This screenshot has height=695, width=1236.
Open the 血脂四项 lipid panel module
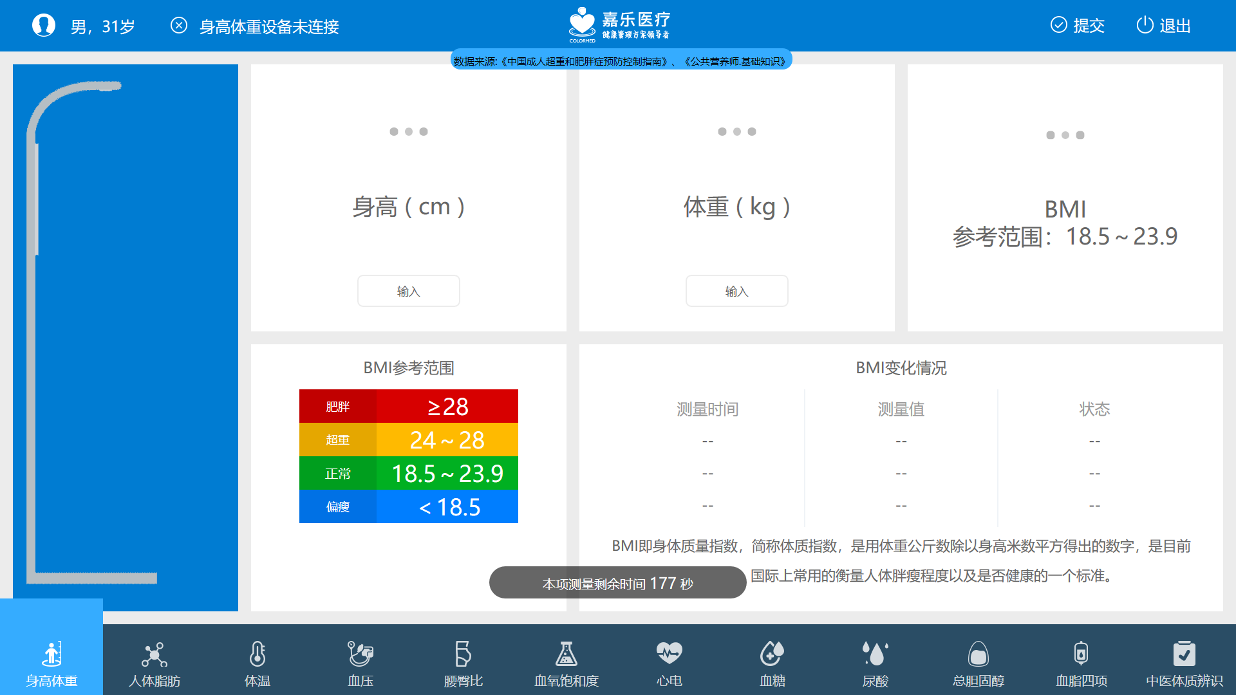tap(1081, 660)
